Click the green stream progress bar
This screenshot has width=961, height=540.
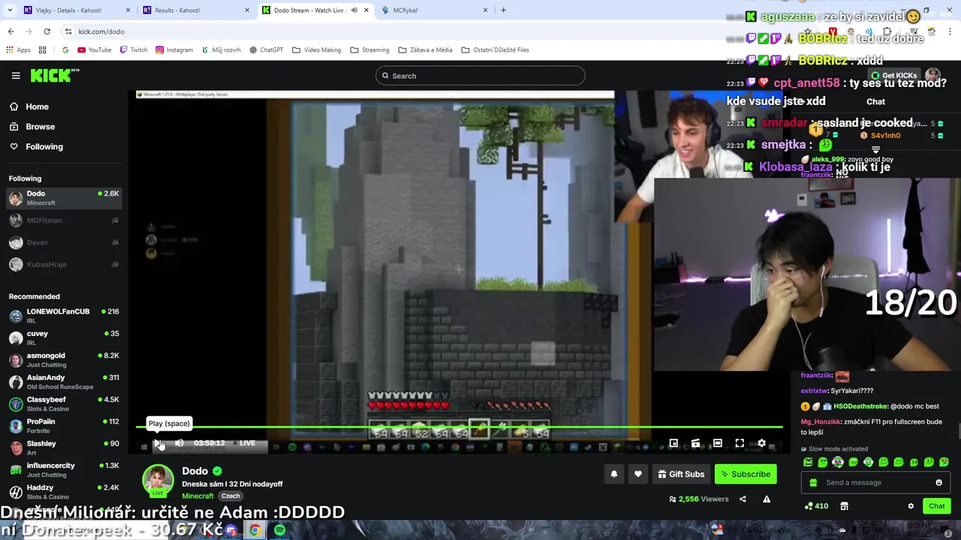(459, 427)
